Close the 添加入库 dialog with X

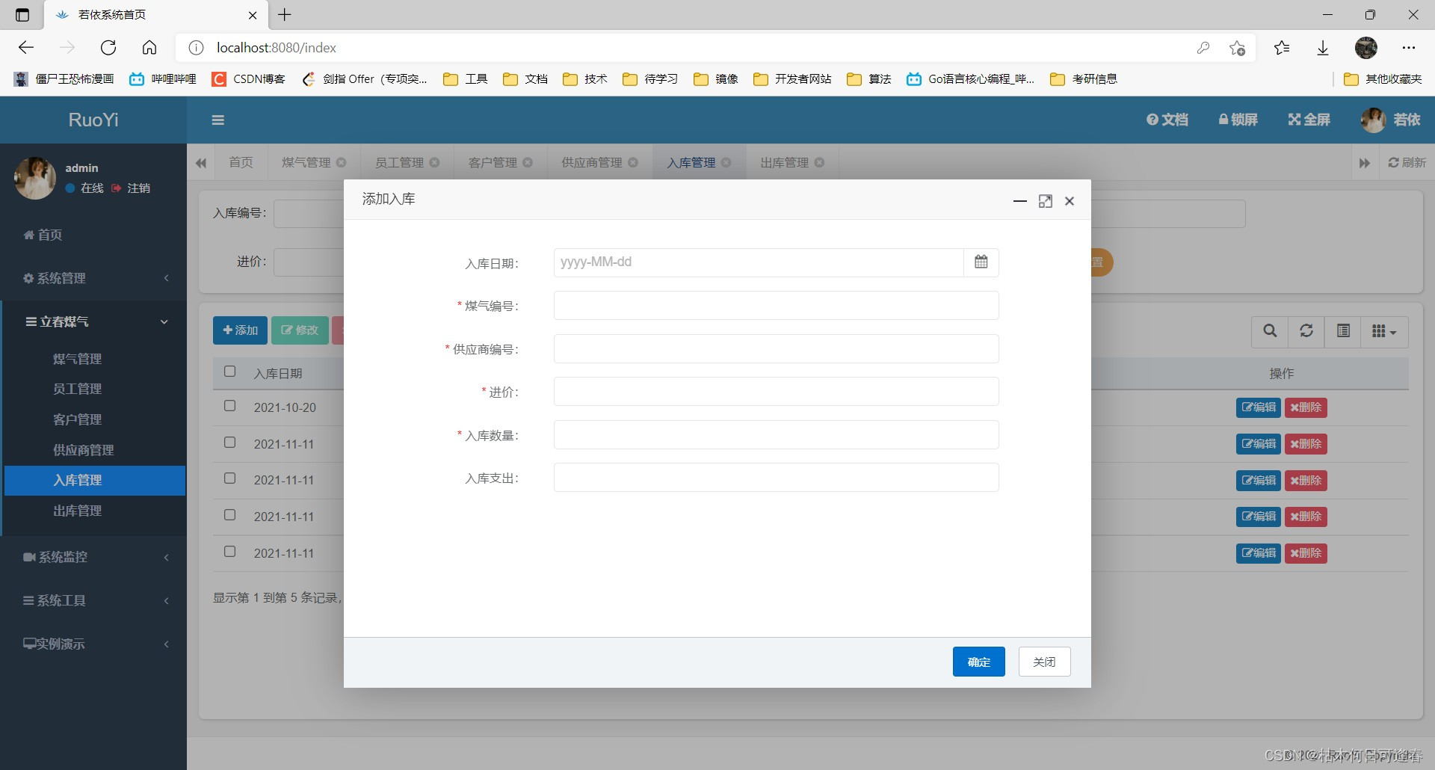tap(1070, 201)
